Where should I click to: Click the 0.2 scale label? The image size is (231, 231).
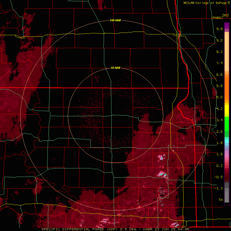point(219,166)
